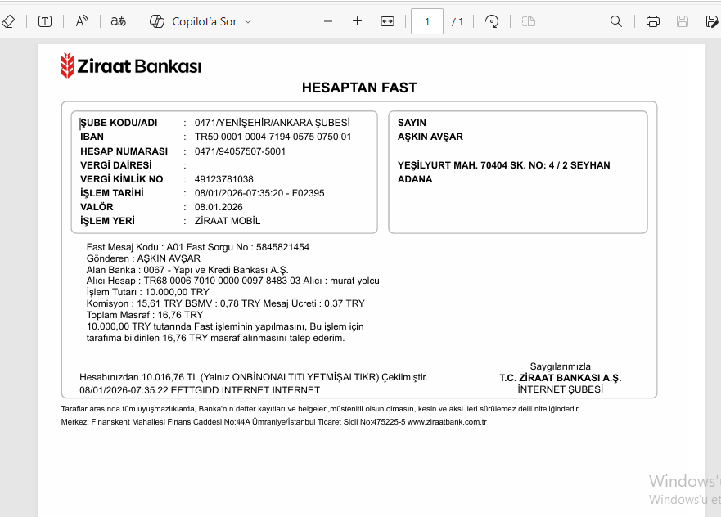Click Copilot'a Sor button
The image size is (721, 517).
(x=193, y=21)
